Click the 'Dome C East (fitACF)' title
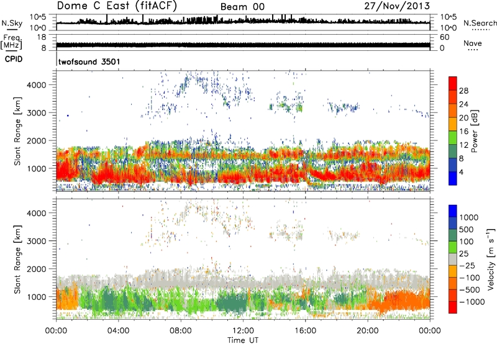497x344 pixels. 117,6
